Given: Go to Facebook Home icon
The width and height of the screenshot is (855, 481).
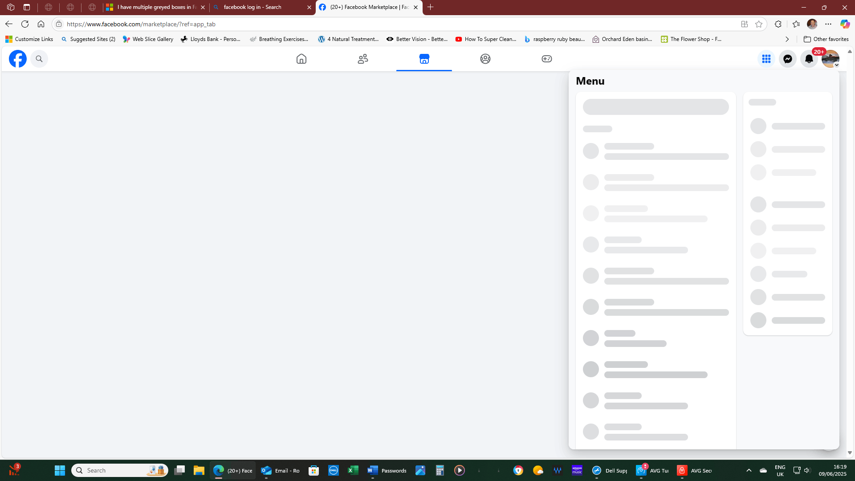Looking at the screenshot, I should click(301, 59).
